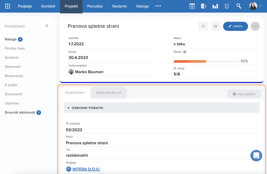Switch to the Komunikacija tab

click(x=109, y=93)
